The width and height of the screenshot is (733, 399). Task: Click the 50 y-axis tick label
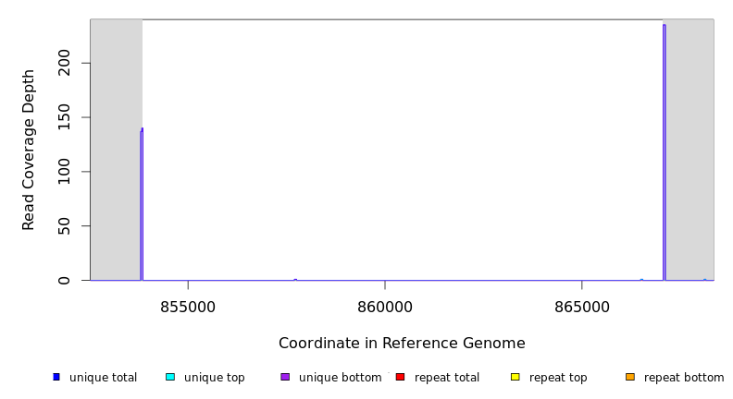64,226
